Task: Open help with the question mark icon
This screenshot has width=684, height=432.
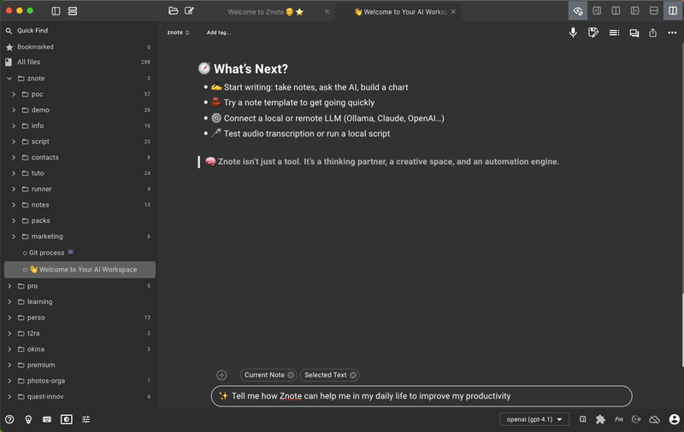Action: pos(9,419)
